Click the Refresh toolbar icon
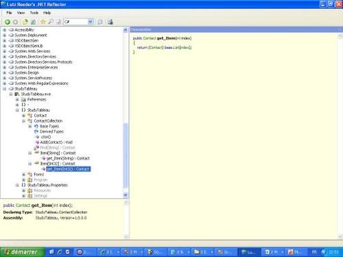This screenshot has height=257, width=343. (33, 22)
